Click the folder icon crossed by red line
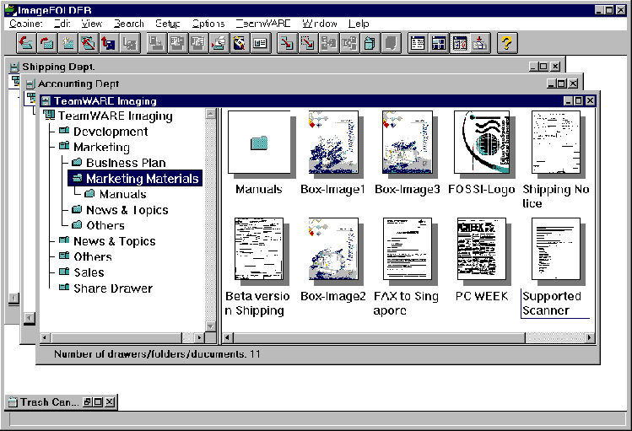Viewport: 632px width, 431px height. point(89,43)
